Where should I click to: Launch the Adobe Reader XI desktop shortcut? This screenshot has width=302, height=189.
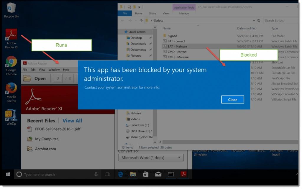[11, 39]
